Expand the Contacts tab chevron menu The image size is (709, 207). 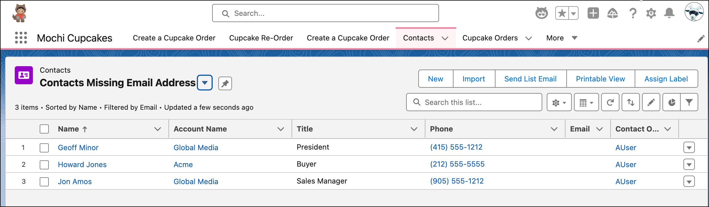click(x=445, y=38)
